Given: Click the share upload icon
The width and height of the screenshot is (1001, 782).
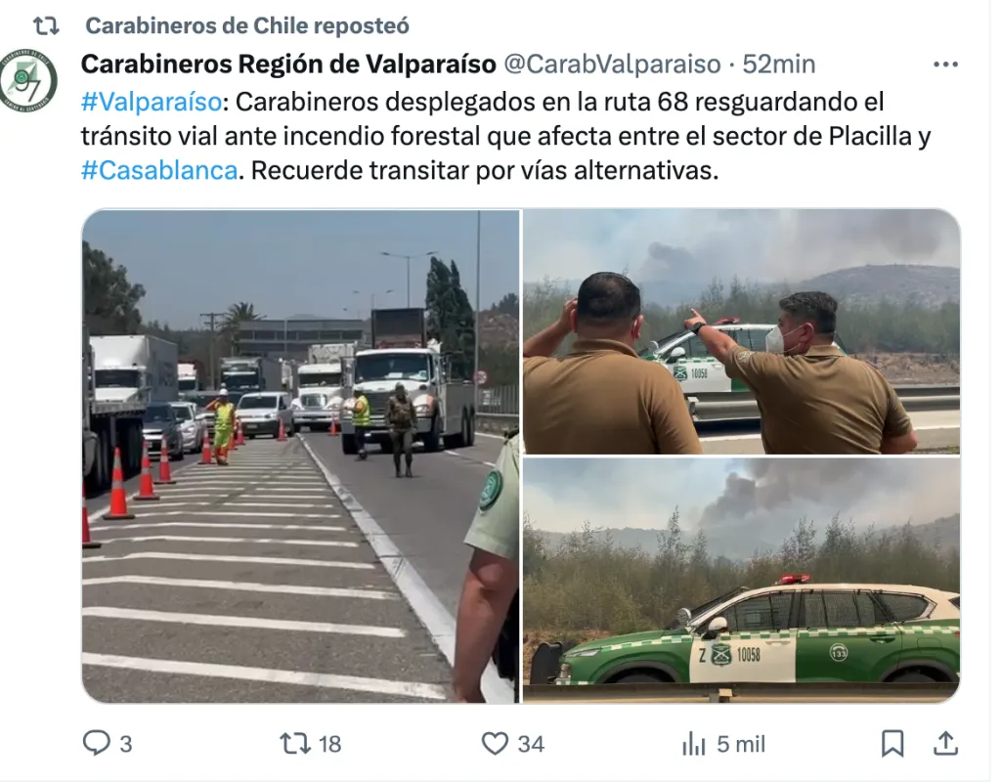Looking at the screenshot, I should [945, 743].
